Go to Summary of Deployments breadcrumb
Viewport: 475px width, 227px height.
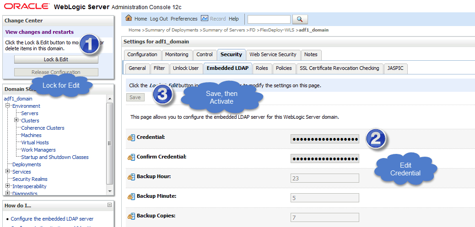click(172, 30)
